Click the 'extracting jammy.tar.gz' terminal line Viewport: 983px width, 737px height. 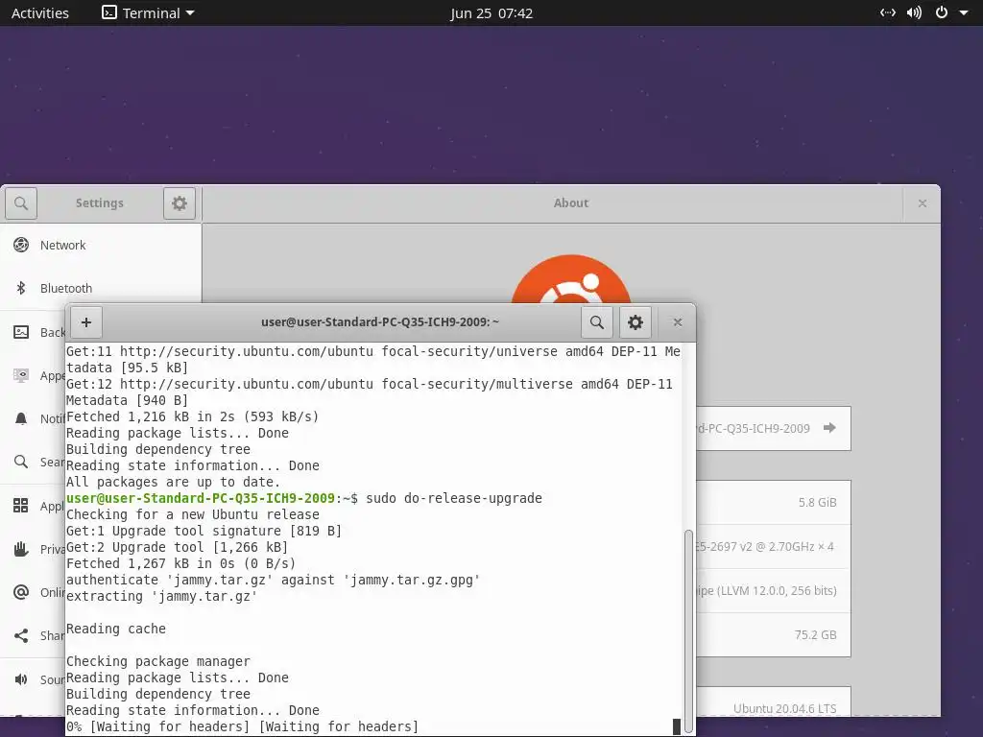click(161, 596)
